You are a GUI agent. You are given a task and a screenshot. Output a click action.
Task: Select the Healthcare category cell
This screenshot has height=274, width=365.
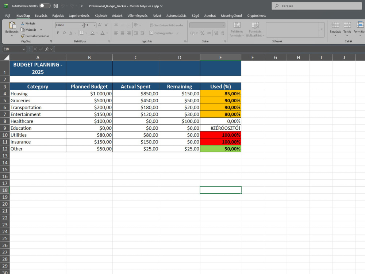(x=38, y=121)
